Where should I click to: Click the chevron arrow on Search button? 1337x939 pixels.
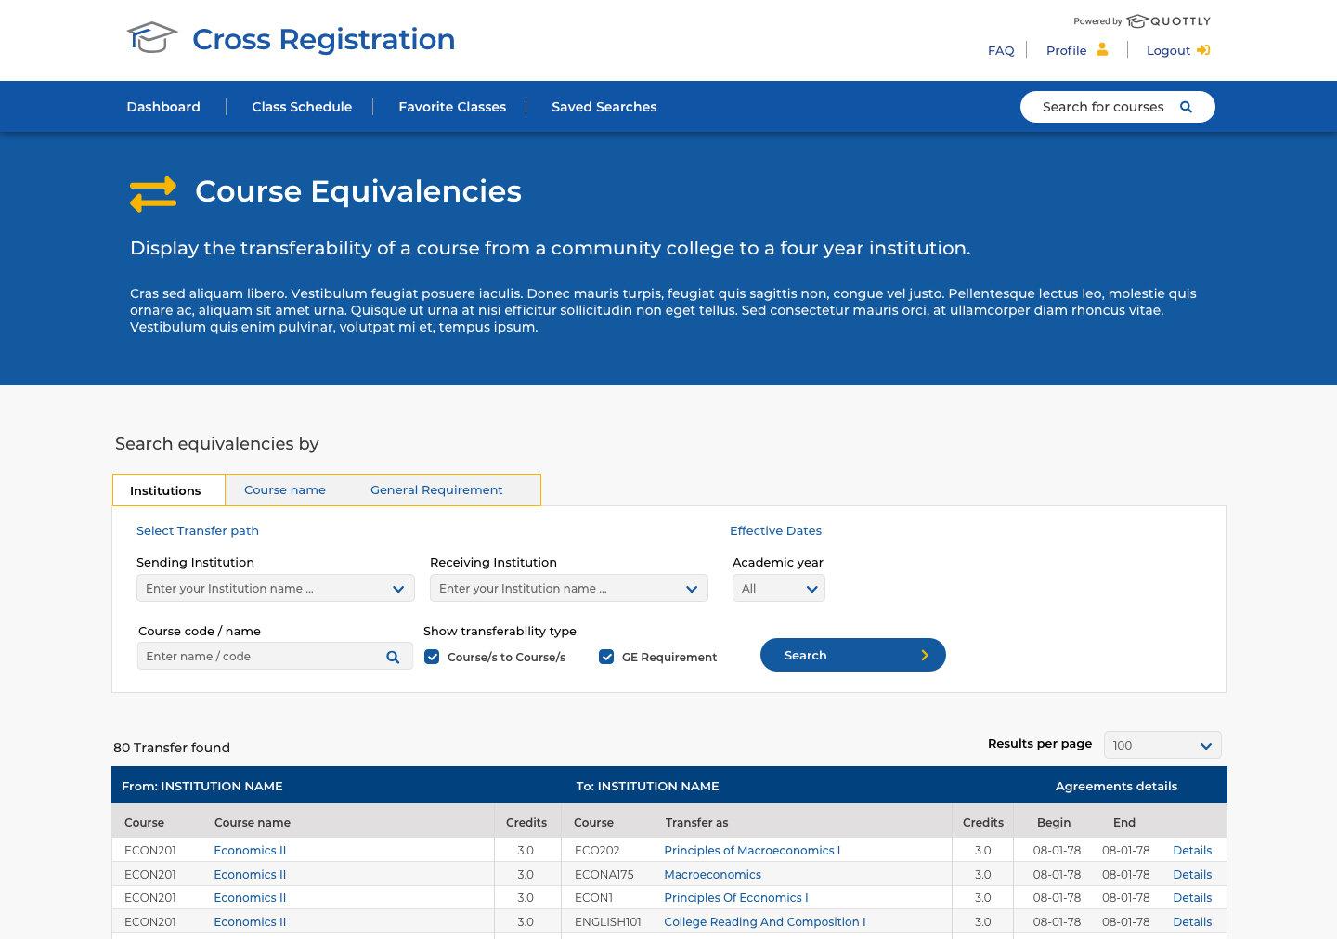pos(925,655)
